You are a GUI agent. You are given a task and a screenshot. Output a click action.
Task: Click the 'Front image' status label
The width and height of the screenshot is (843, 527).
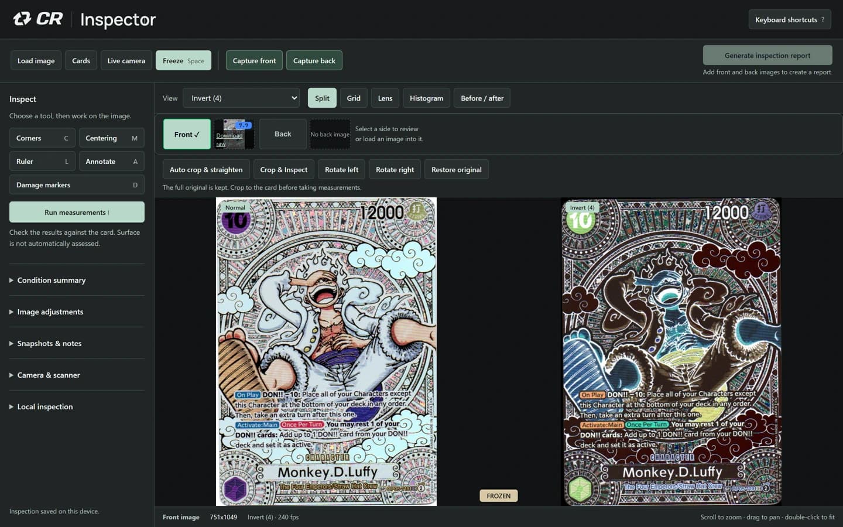[x=181, y=517]
